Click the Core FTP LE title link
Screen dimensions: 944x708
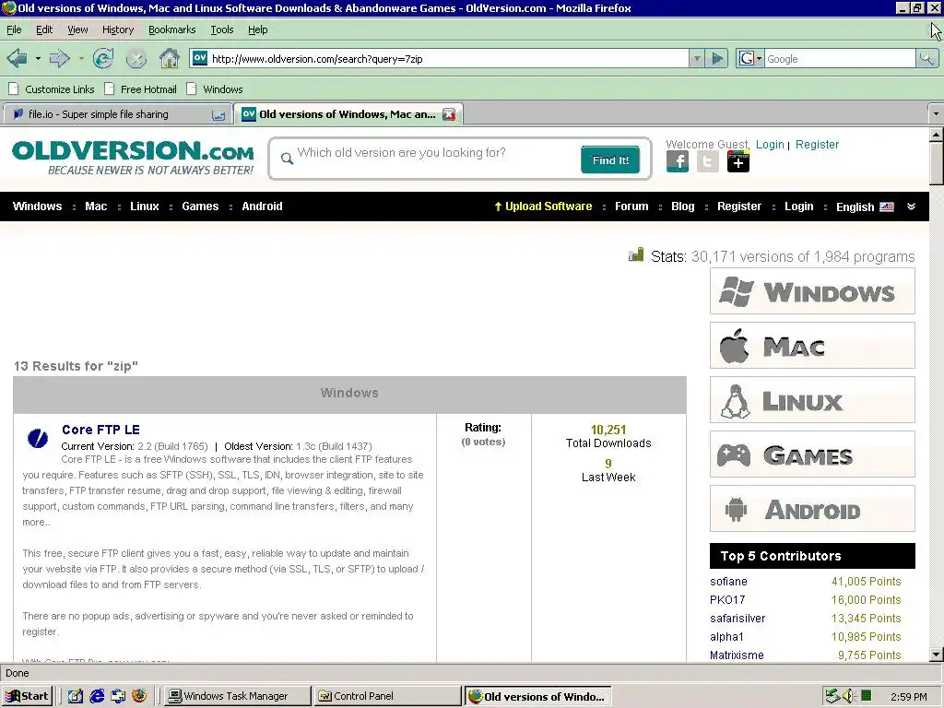100,430
